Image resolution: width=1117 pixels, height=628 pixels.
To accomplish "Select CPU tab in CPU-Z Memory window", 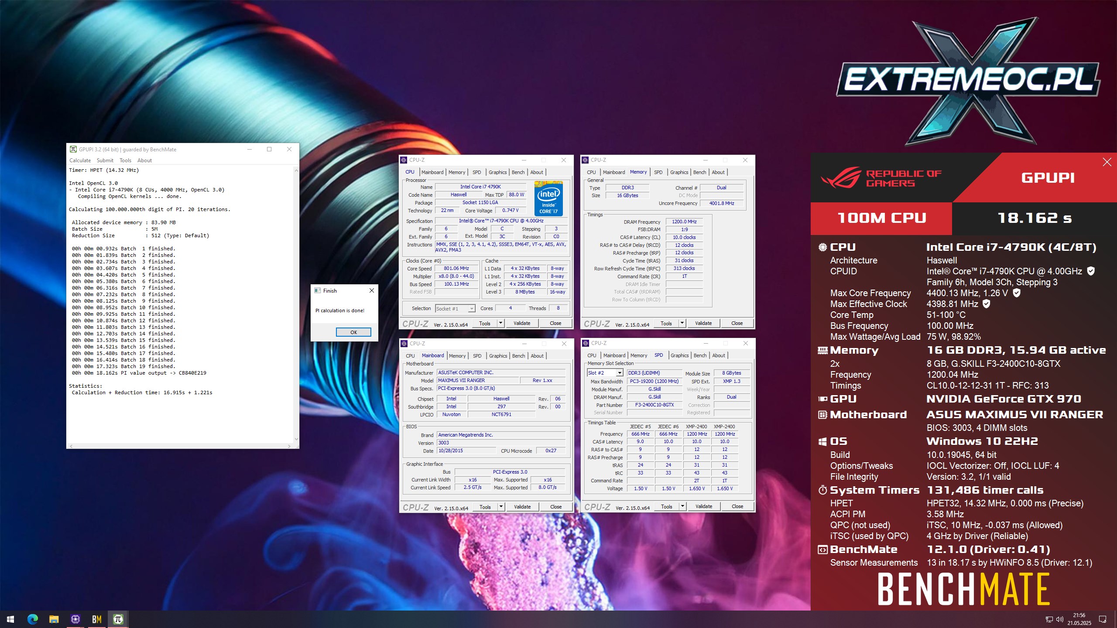I will (x=591, y=172).
